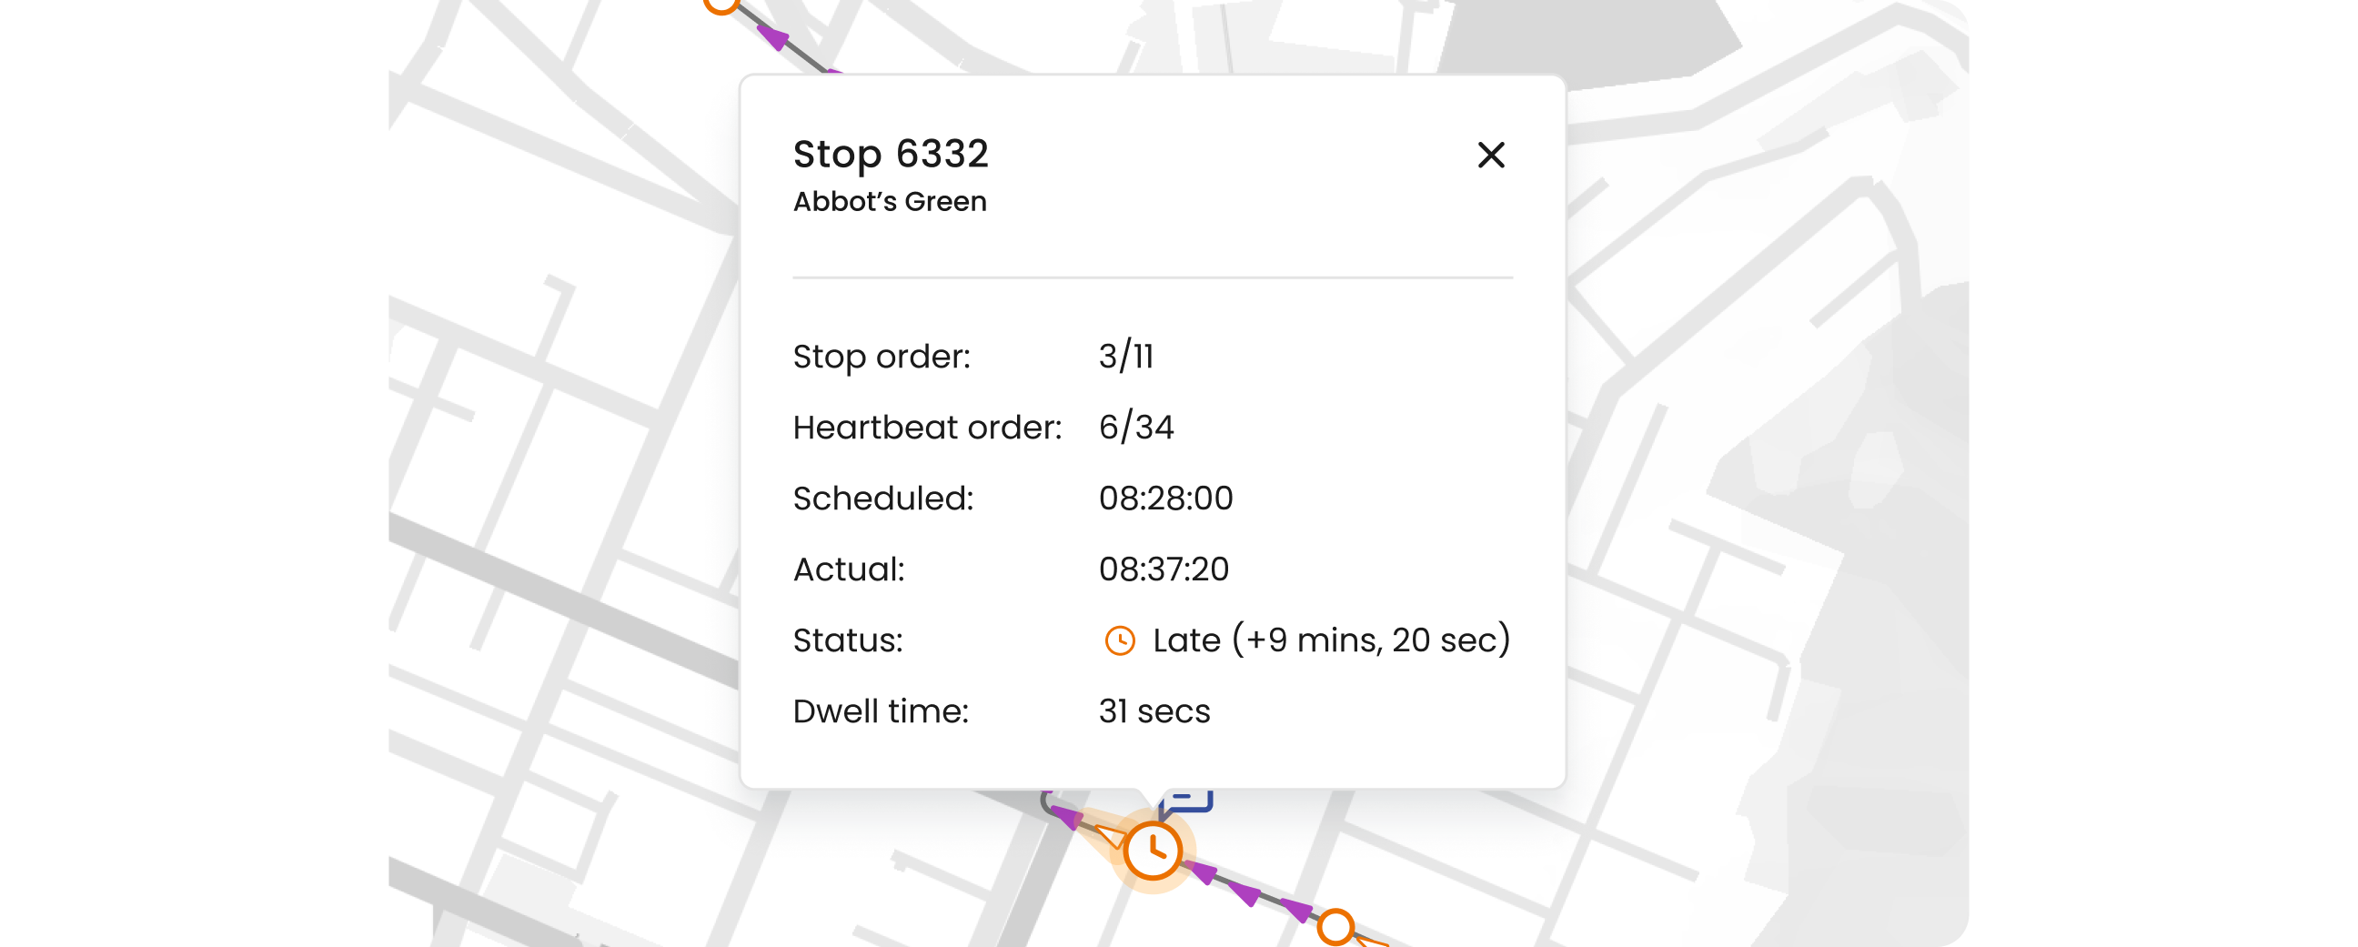The image size is (2358, 947).
Task: Click the late clock icon beside Status
Action: click(1120, 640)
